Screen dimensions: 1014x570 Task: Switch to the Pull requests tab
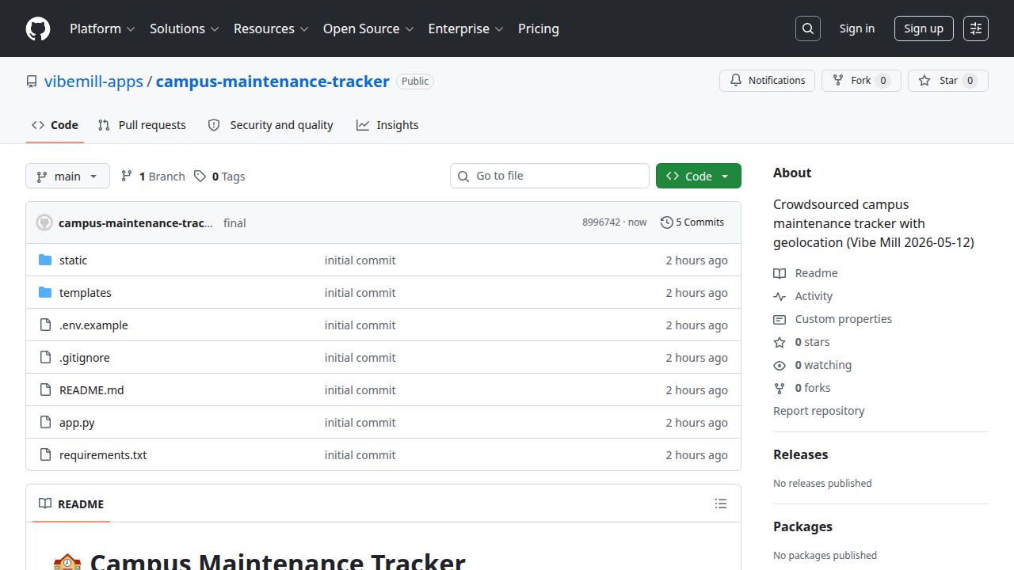[142, 125]
